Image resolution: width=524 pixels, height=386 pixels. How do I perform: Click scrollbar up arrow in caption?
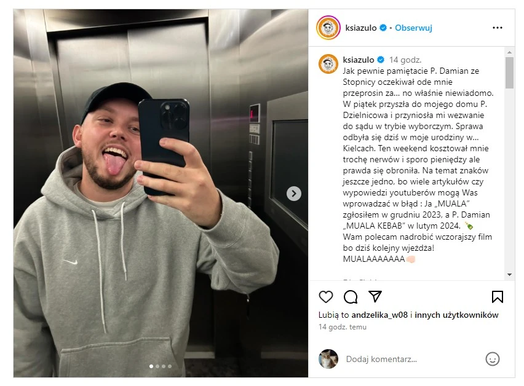coord(509,52)
